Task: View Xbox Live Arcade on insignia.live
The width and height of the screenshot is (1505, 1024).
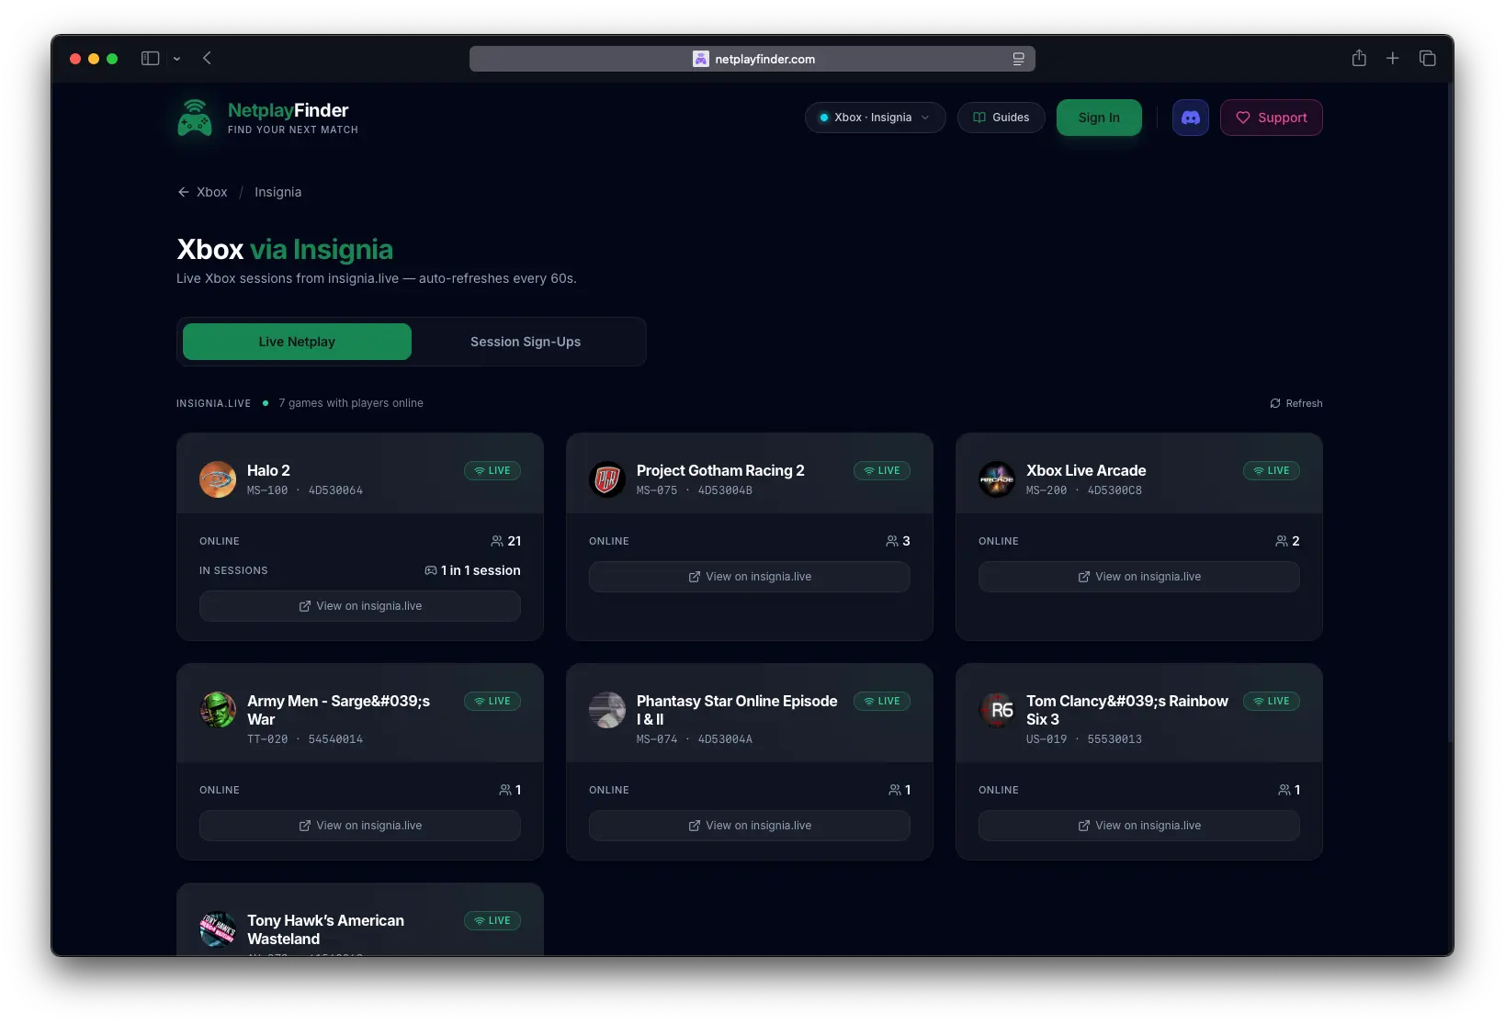Action: click(1139, 577)
